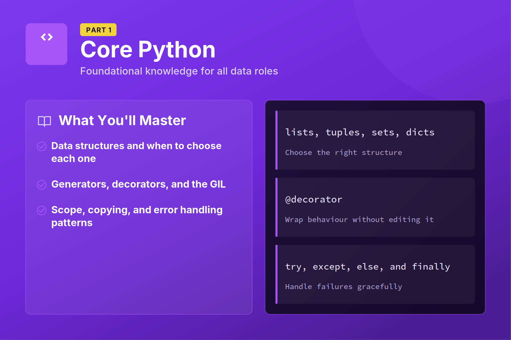Screen dimensions: 511x340
Task: Click 'Choose the right structure' caption
Action: pos(344,152)
